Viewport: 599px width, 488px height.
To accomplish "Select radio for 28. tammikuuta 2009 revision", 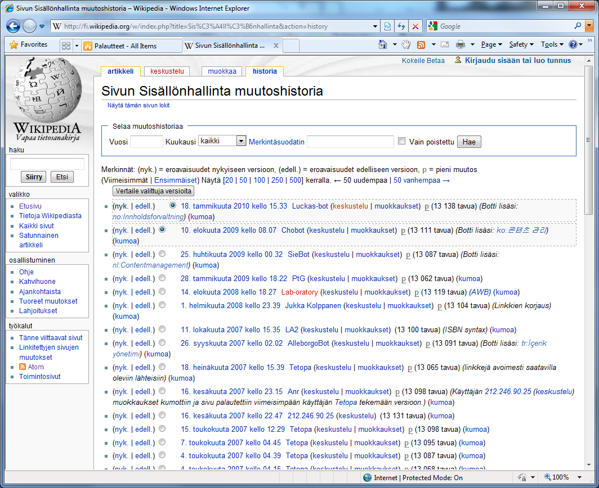I will [x=162, y=278].
